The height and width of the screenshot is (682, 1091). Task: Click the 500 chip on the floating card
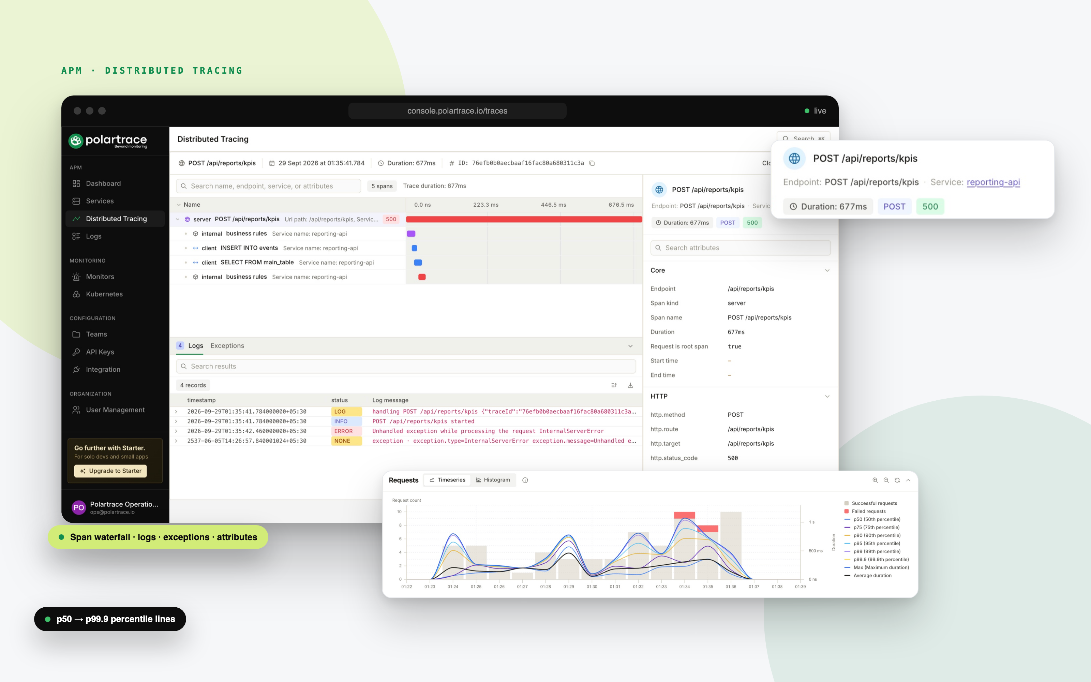tap(930, 207)
